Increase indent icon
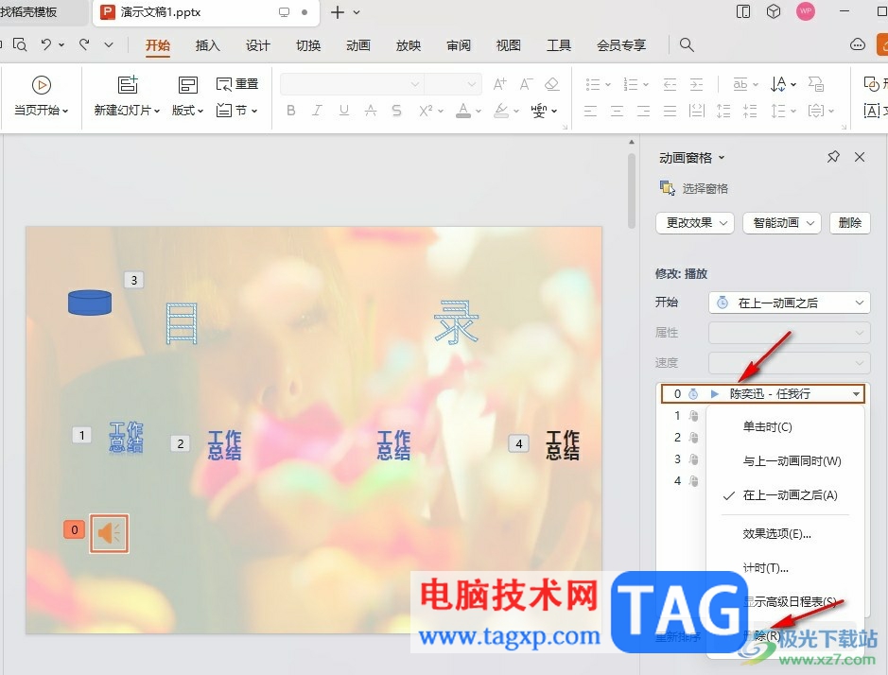Screen dimensions: 888x675 pos(697,84)
